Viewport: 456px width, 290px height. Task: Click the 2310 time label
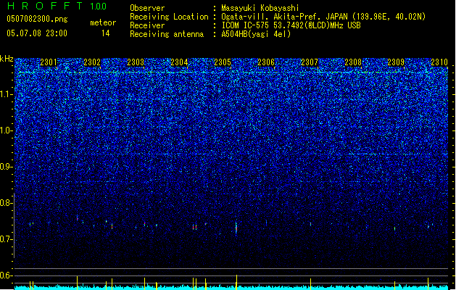[439, 62]
